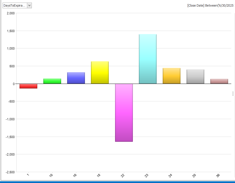Click the orange bar for category 24
The image size is (235, 183).
[x=171, y=76]
